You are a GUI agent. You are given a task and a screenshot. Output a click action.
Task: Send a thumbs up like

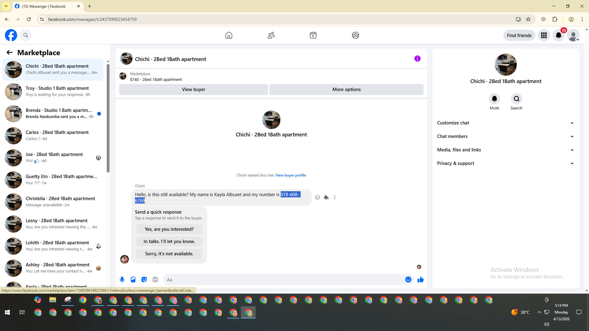(x=421, y=280)
